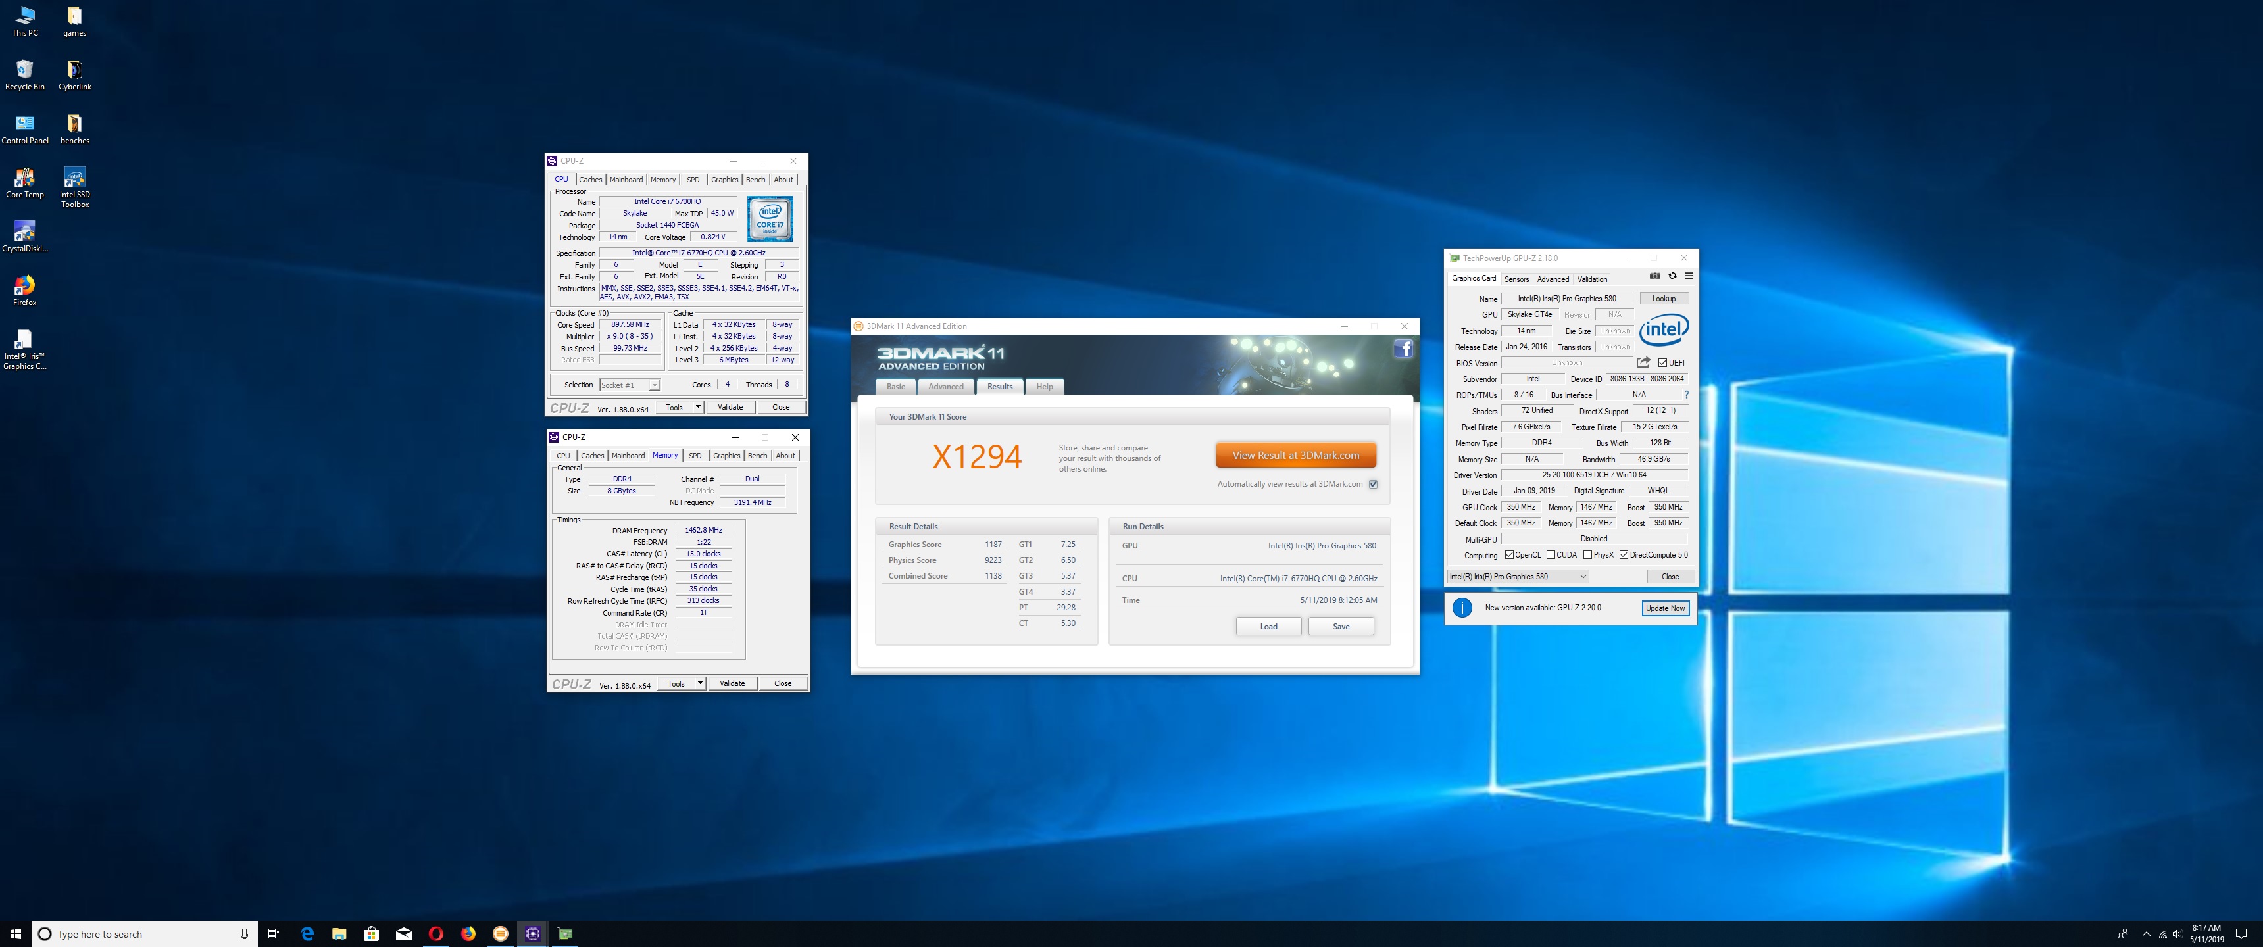2263x947 pixels.
Task: Launch Intel SSD Toolbox shortcut
Action: [75, 188]
